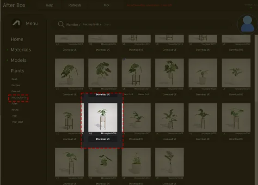Image resolution: width=258 pixels, height=185 pixels.
Task: Click the After Box logo icon beside Menu
Action: 17,24
